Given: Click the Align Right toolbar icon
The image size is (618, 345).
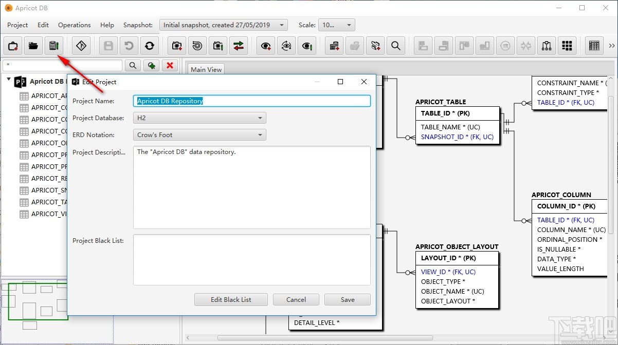Looking at the screenshot, I should pyautogui.click(x=444, y=46).
